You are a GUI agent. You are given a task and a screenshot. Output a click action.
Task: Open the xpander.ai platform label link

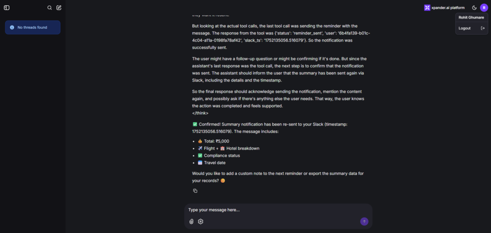448,8
